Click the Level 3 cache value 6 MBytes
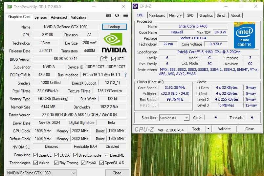This screenshot has width=264, height=176. (x=227, y=105)
